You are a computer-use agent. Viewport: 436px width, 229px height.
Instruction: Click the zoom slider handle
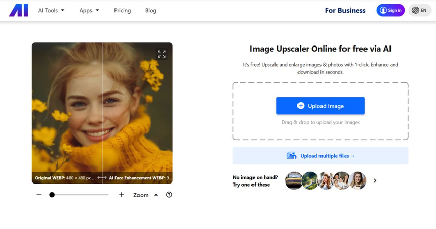click(x=52, y=195)
